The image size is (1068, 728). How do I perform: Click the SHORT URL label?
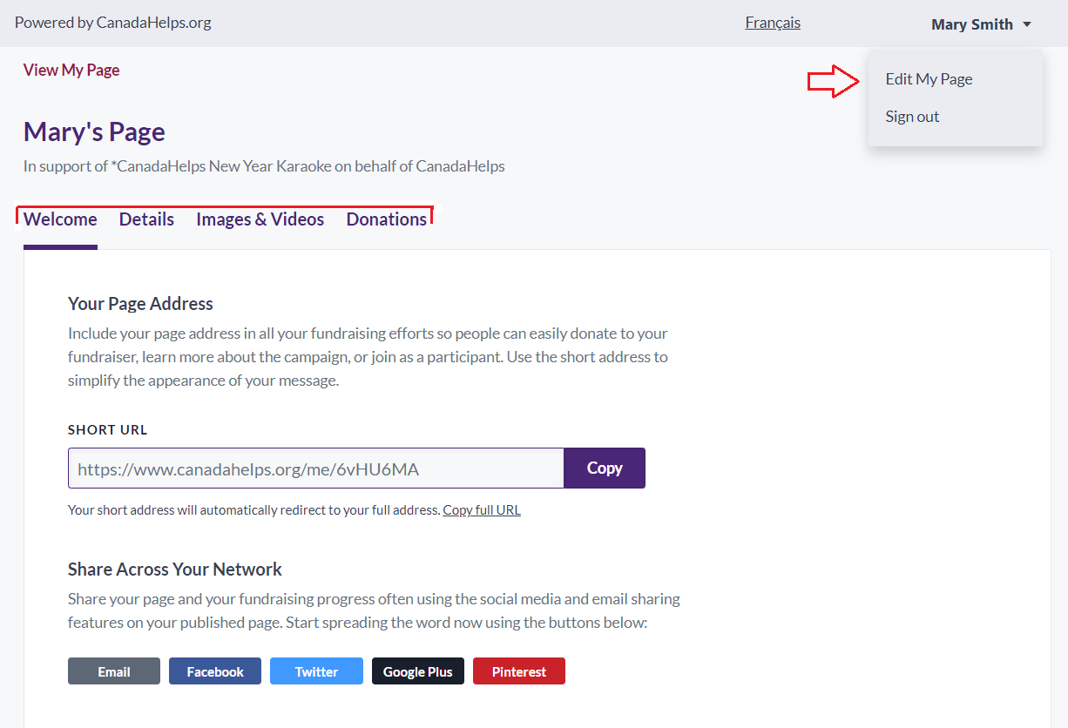point(108,430)
